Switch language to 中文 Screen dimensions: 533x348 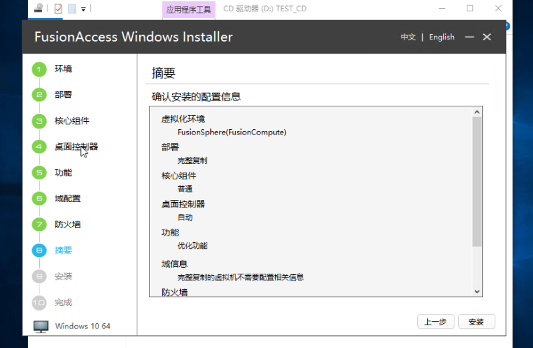408,37
